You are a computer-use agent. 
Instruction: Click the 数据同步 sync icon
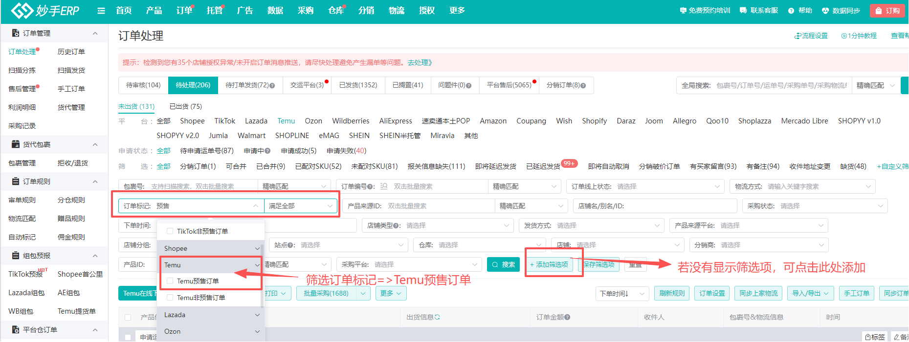point(825,11)
